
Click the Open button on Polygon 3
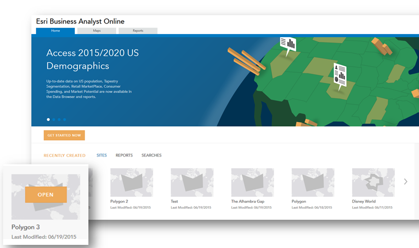click(x=46, y=195)
